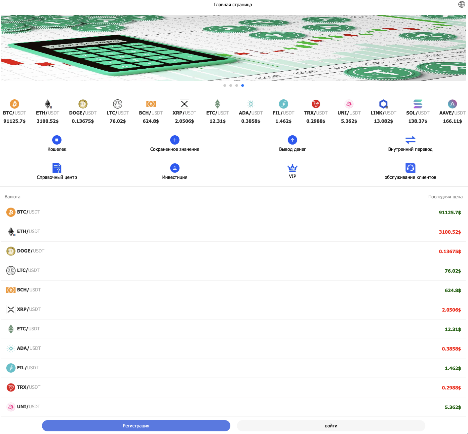Screen dimensions: 468x434
Task: Click the Главная страница page title
Action: (x=233, y=5)
